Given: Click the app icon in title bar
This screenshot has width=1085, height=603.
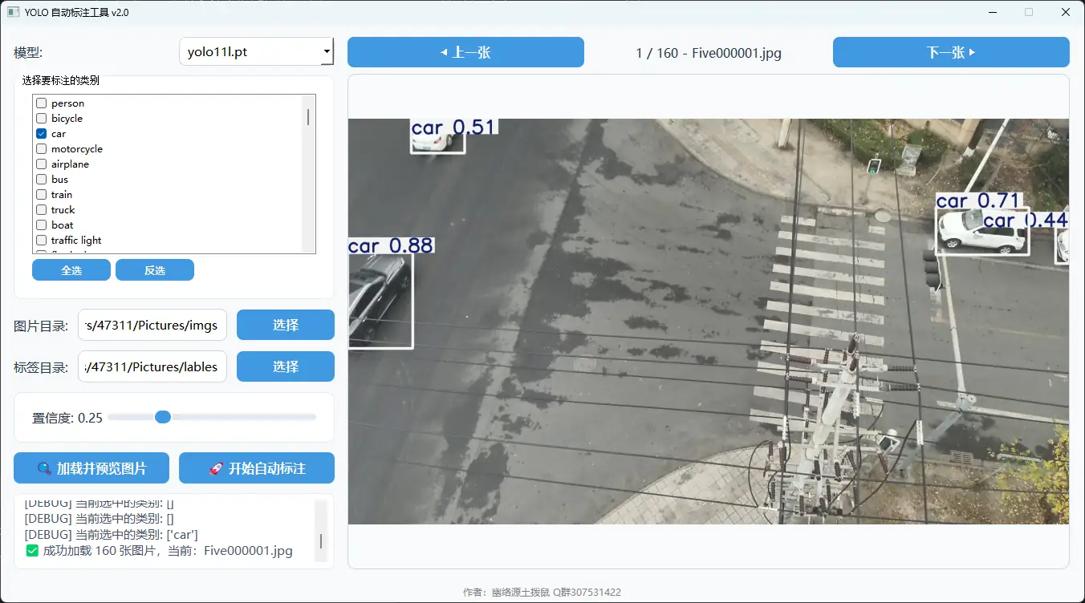Looking at the screenshot, I should pos(14,13).
